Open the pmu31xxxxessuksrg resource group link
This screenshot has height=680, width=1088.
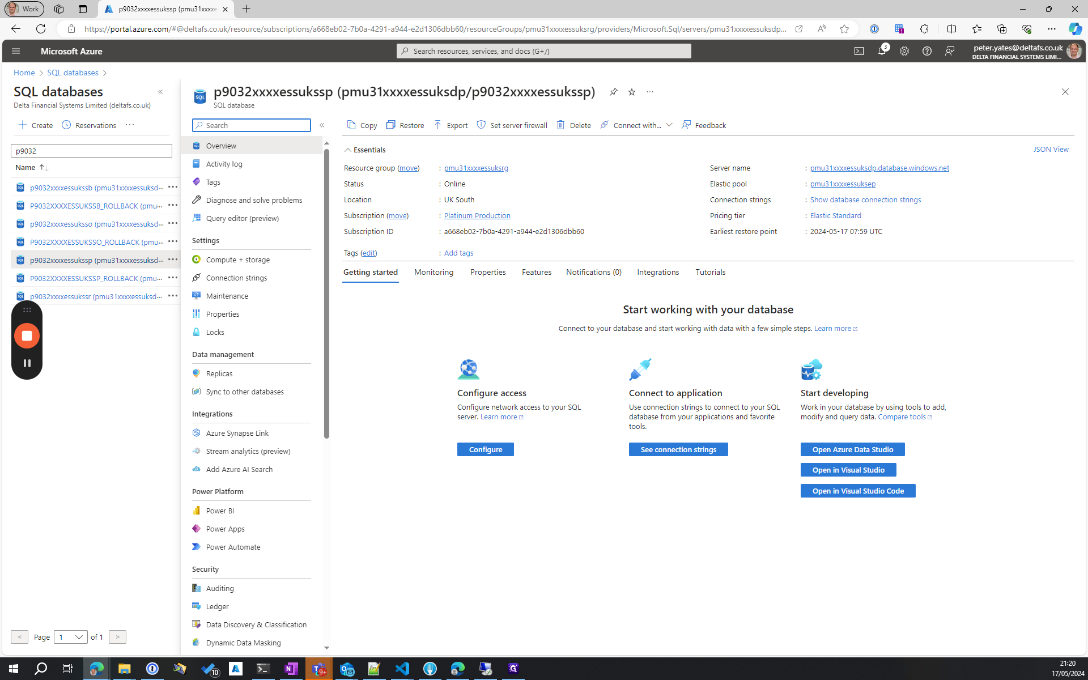pos(476,168)
